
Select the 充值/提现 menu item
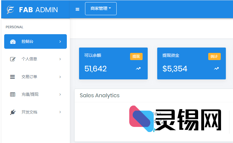click(30, 95)
